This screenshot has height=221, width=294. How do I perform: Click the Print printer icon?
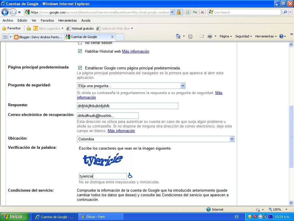pos(210,36)
